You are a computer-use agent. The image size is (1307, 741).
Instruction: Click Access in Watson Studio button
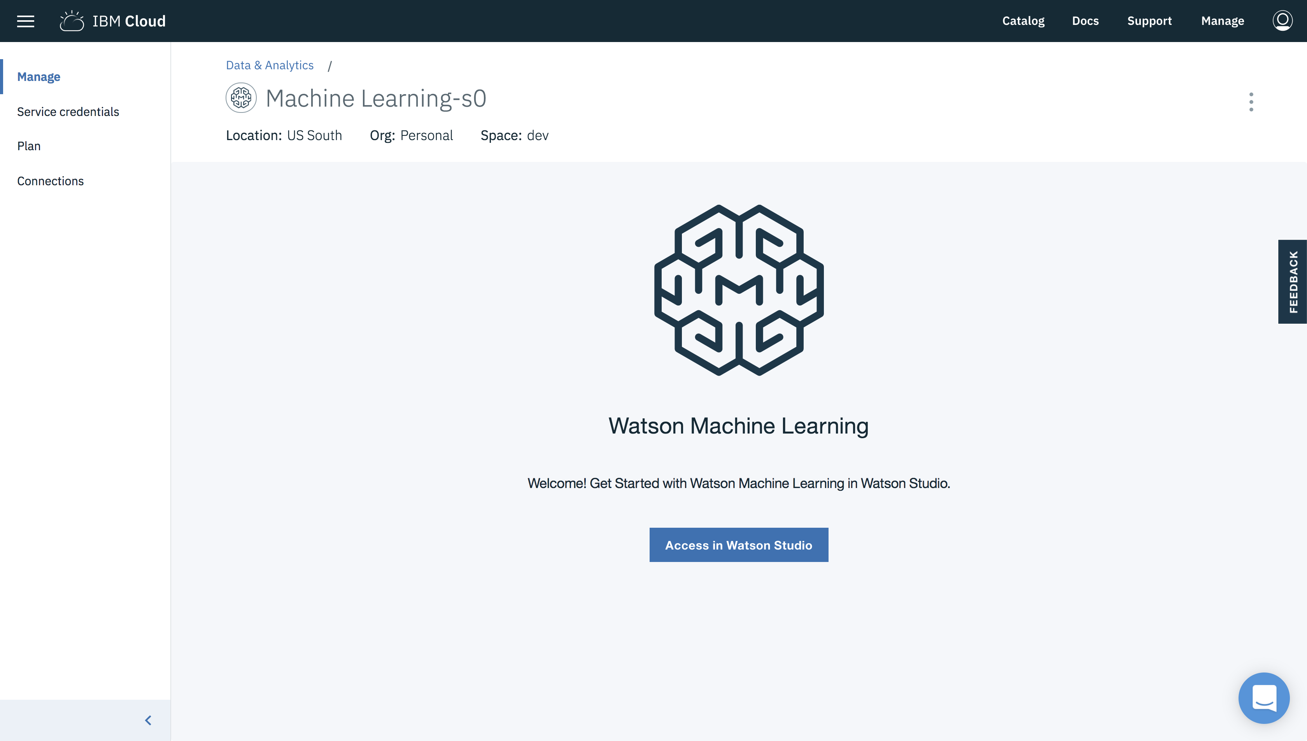[739, 544]
